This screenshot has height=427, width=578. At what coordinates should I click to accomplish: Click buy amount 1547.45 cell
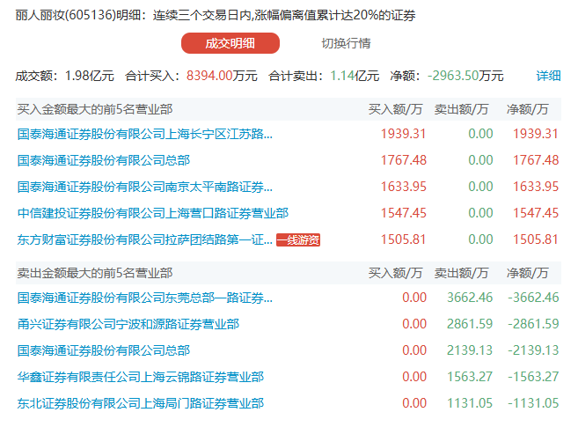click(403, 213)
